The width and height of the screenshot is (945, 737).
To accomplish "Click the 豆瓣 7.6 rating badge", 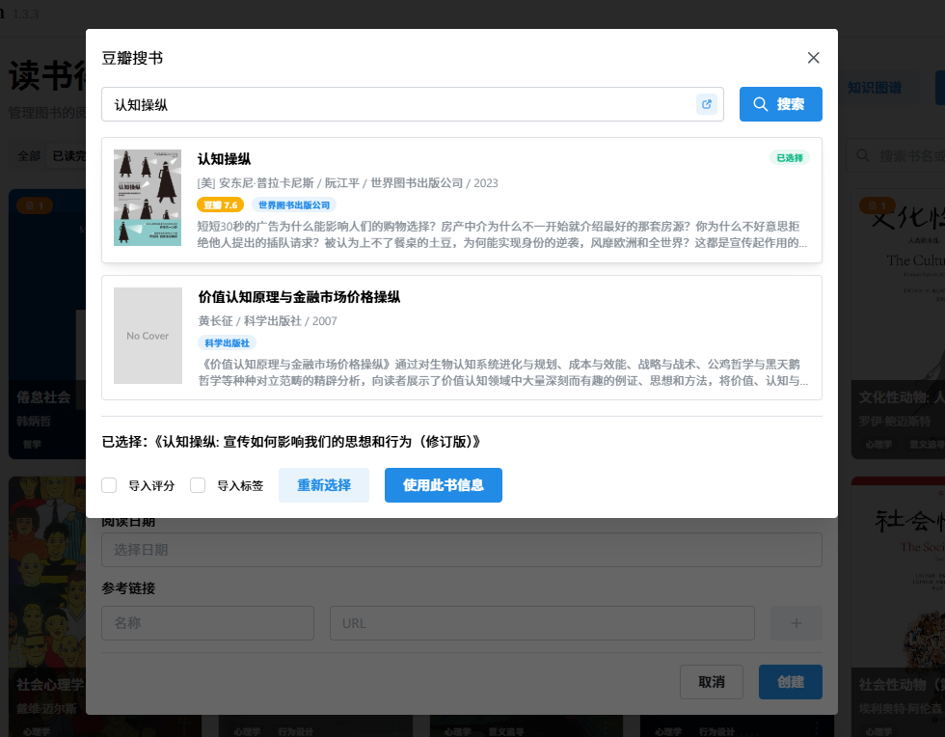I will tap(219, 205).
